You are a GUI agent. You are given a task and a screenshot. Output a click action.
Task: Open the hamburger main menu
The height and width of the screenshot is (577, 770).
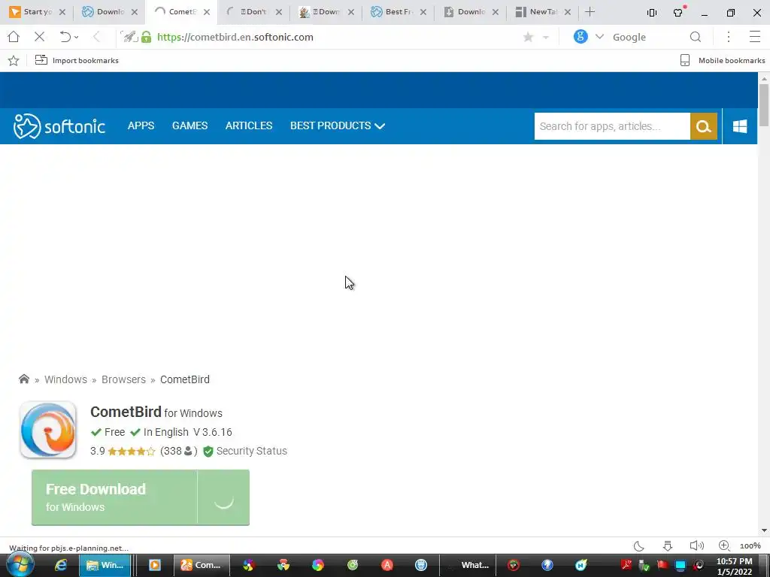[x=755, y=37]
